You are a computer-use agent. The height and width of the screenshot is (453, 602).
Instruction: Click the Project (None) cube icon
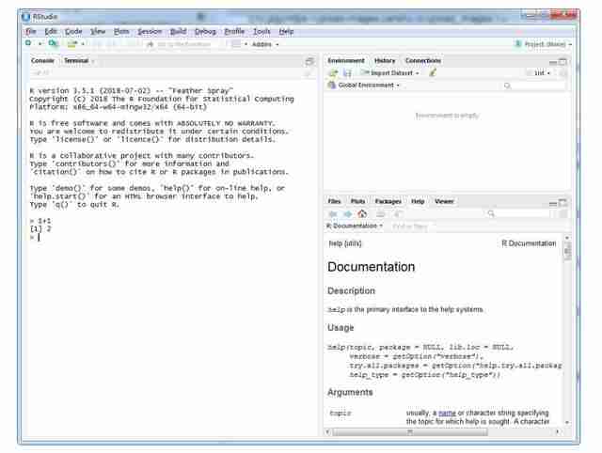click(518, 44)
